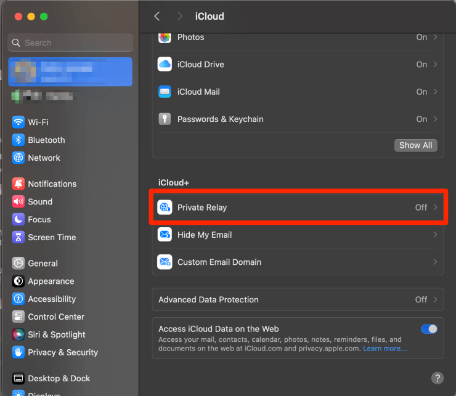Click the iCloud Drive cloud icon

coord(165,65)
